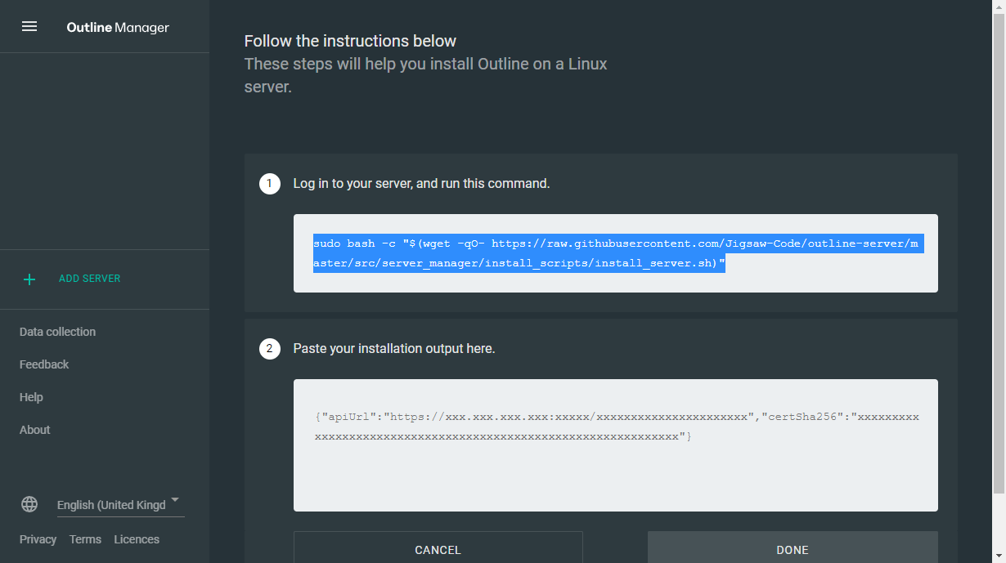Open the About sidebar entry
The width and height of the screenshot is (1006, 563).
click(34, 430)
